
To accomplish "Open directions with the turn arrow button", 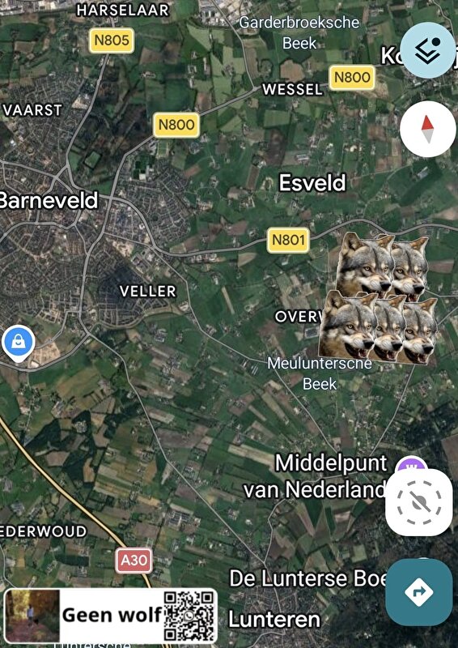I will tap(419, 592).
